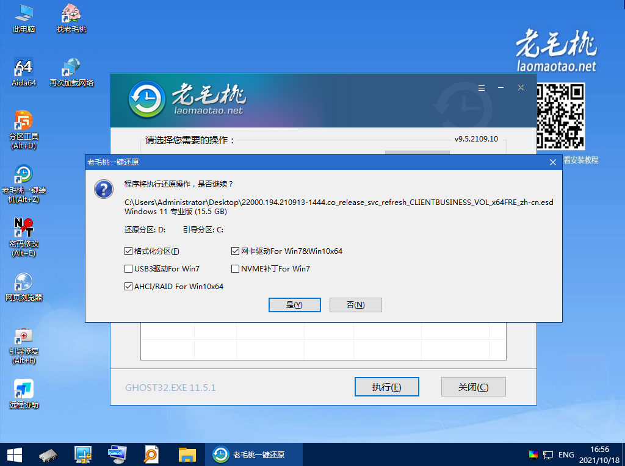Image resolution: width=625 pixels, height=466 pixels.
Task: Open the network computer taskbar icon
Action: point(83,455)
